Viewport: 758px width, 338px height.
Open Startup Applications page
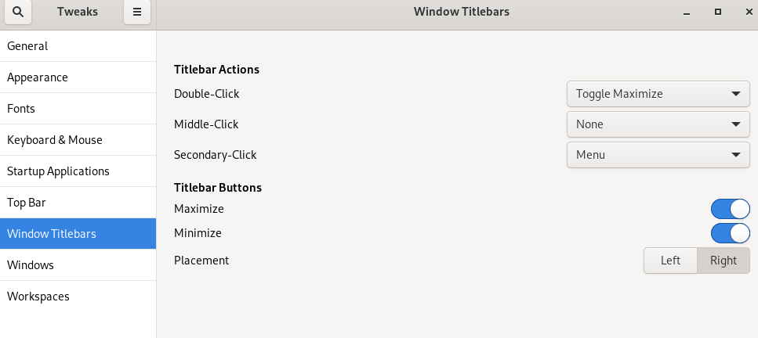(78, 171)
